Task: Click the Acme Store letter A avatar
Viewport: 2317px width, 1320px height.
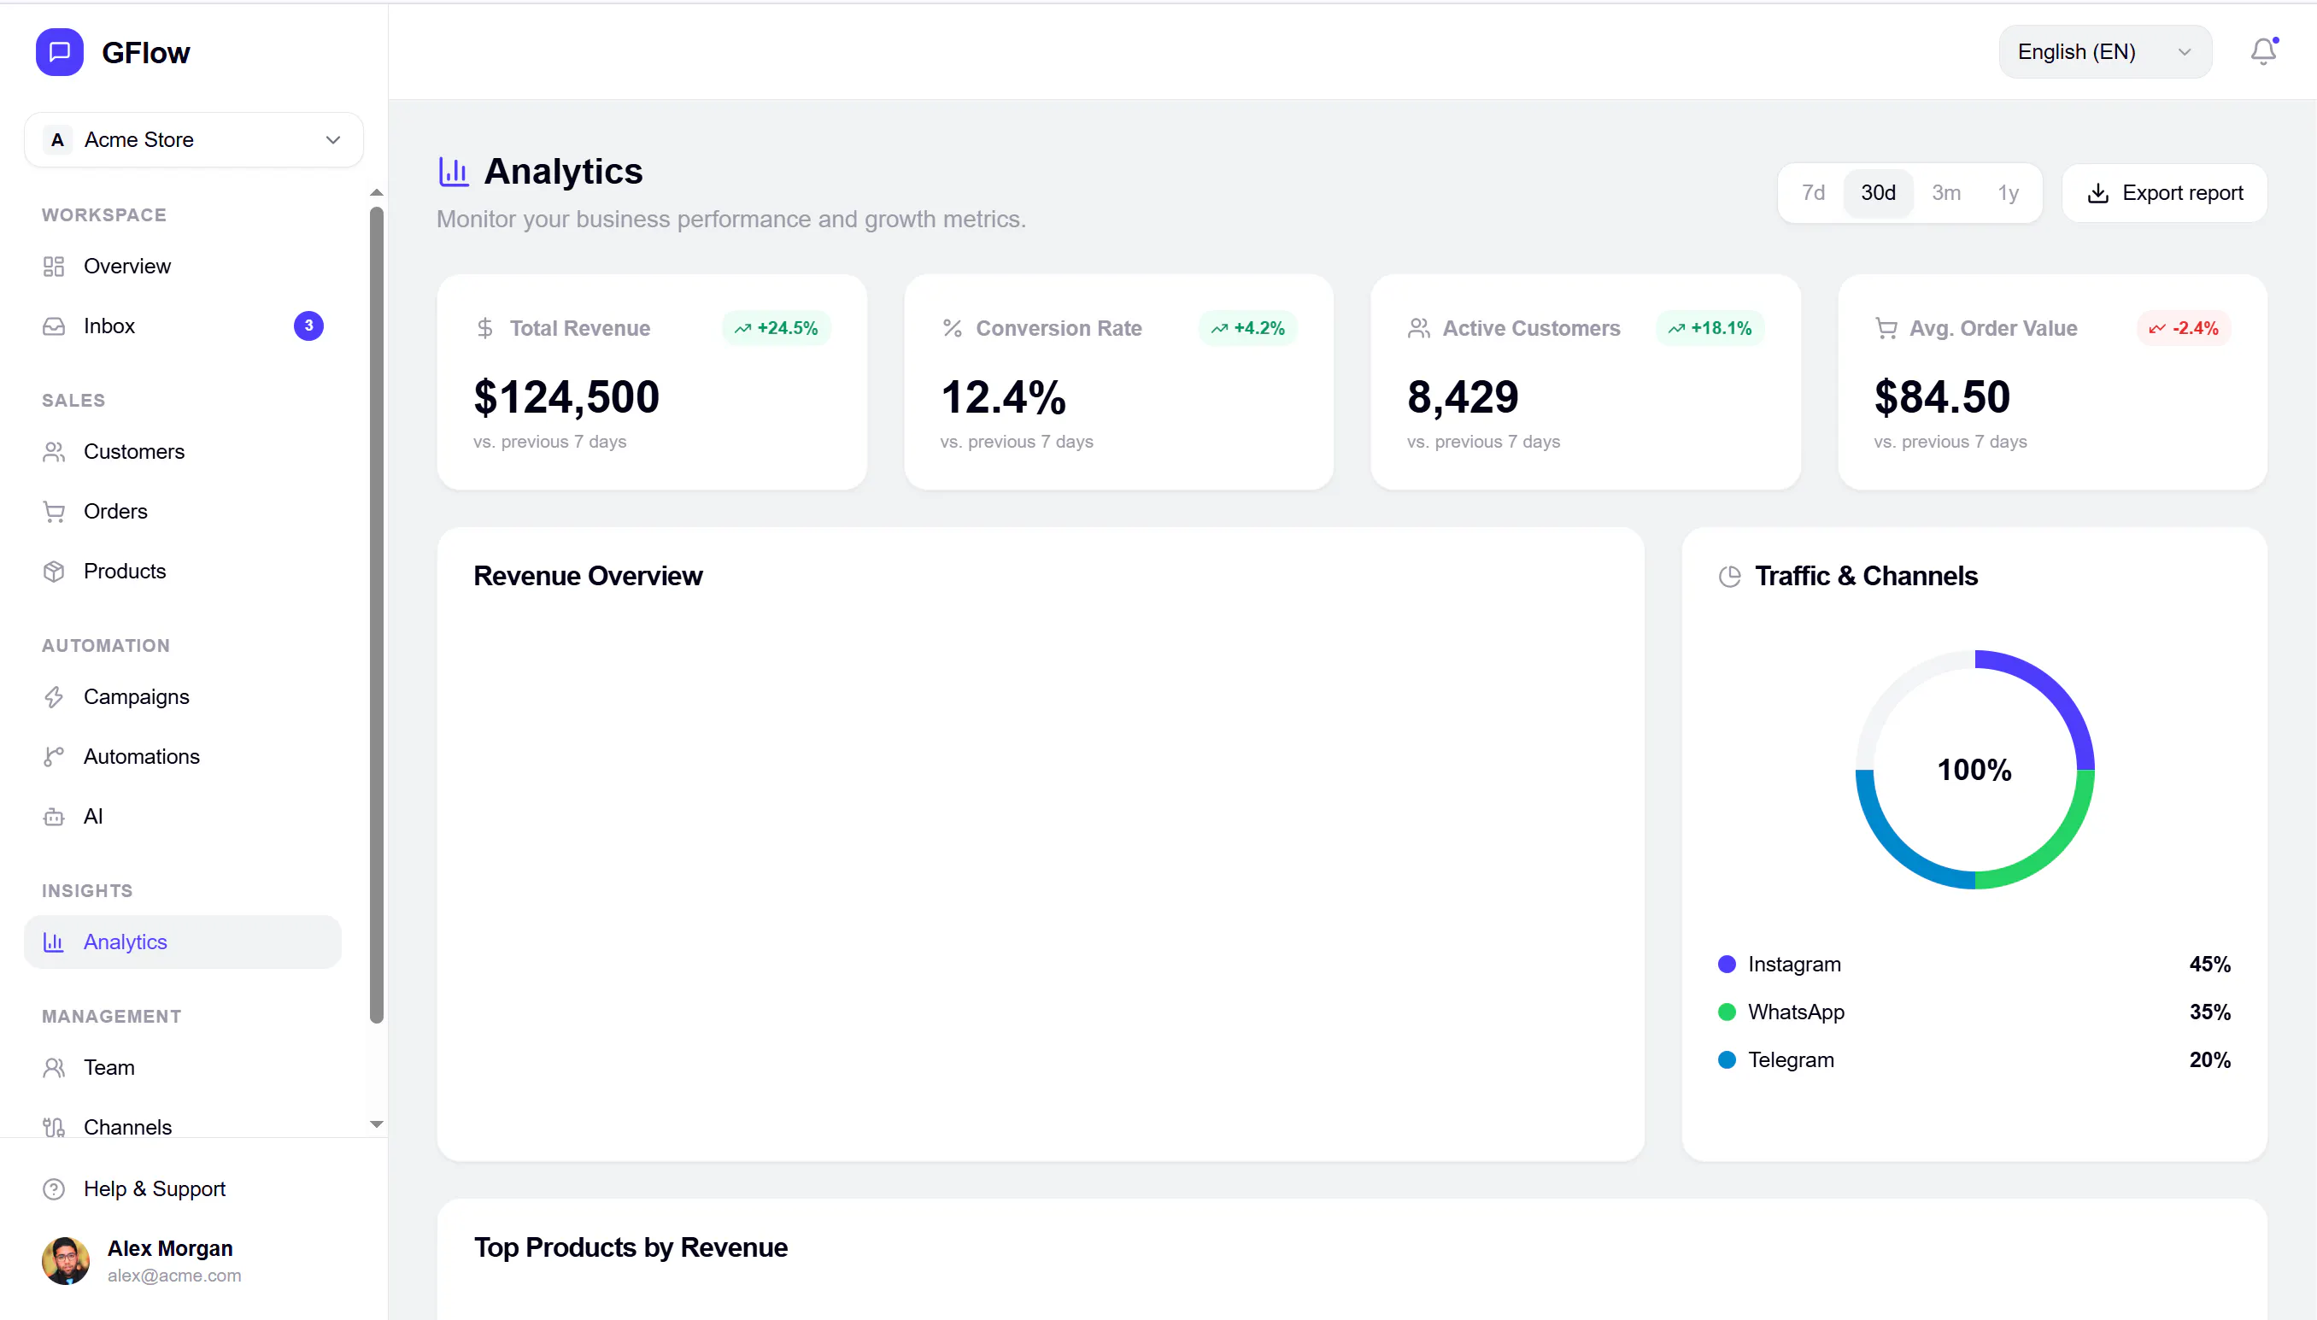Action: tap(57, 139)
